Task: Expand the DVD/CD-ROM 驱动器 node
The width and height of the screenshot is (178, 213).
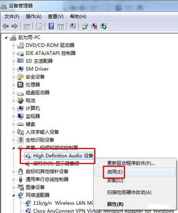Action: click(x=13, y=45)
